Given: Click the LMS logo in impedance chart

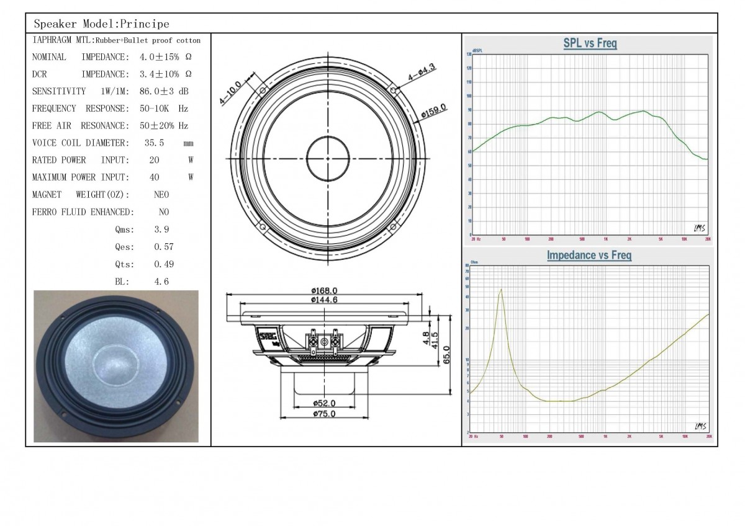Looking at the screenshot, I should [700, 427].
